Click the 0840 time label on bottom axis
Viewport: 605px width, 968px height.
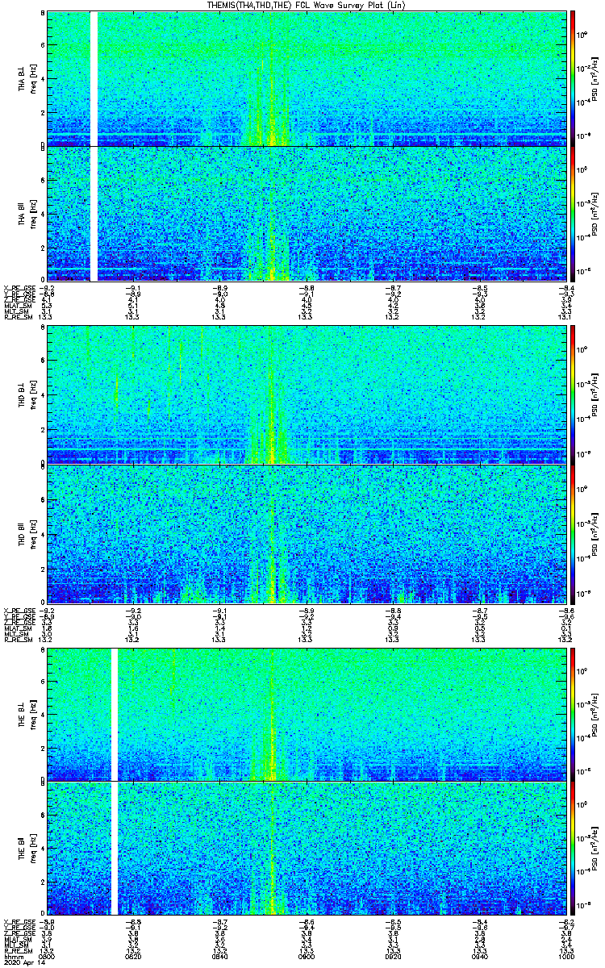click(x=219, y=956)
